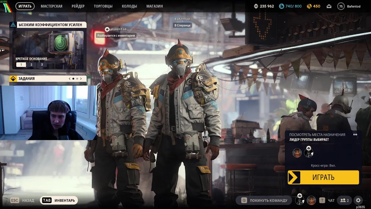The width and height of the screenshot is (371, 209).
Task: Toggle the 'Кросс-игра: Вкл.' setting
Action: [x=323, y=165]
